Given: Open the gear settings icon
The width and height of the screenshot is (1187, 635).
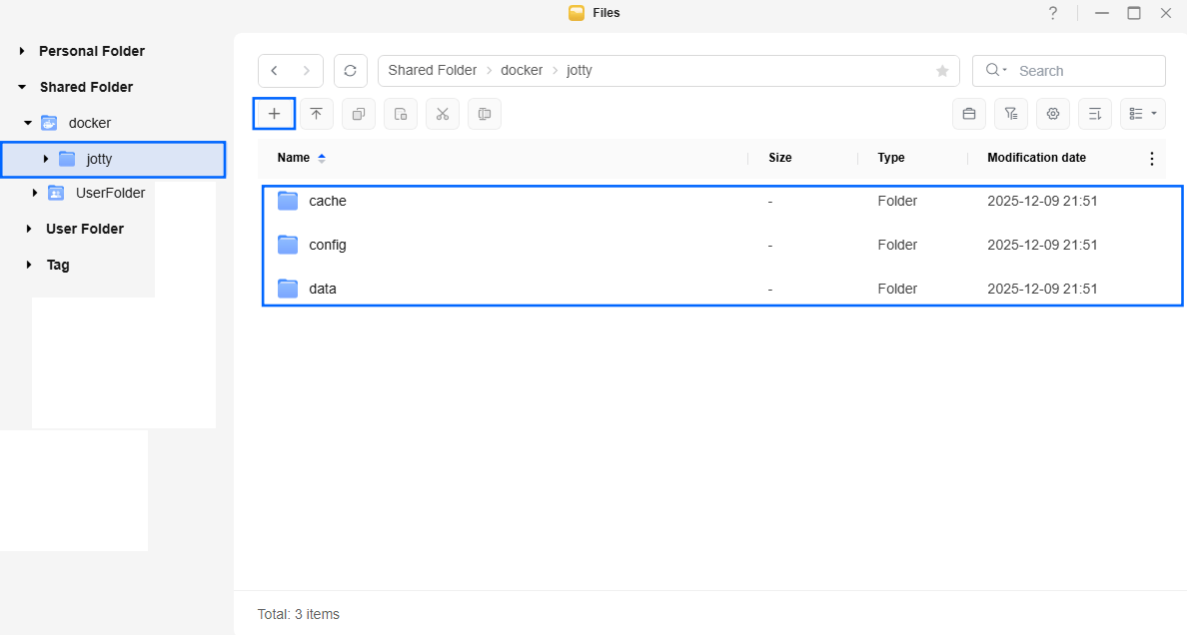Looking at the screenshot, I should click(x=1053, y=114).
